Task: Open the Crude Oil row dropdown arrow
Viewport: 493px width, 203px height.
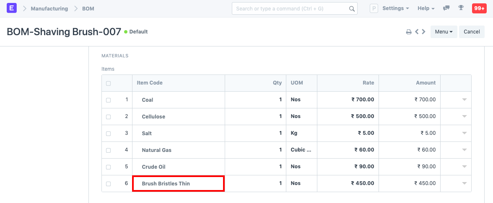Action: (x=464, y=167)
